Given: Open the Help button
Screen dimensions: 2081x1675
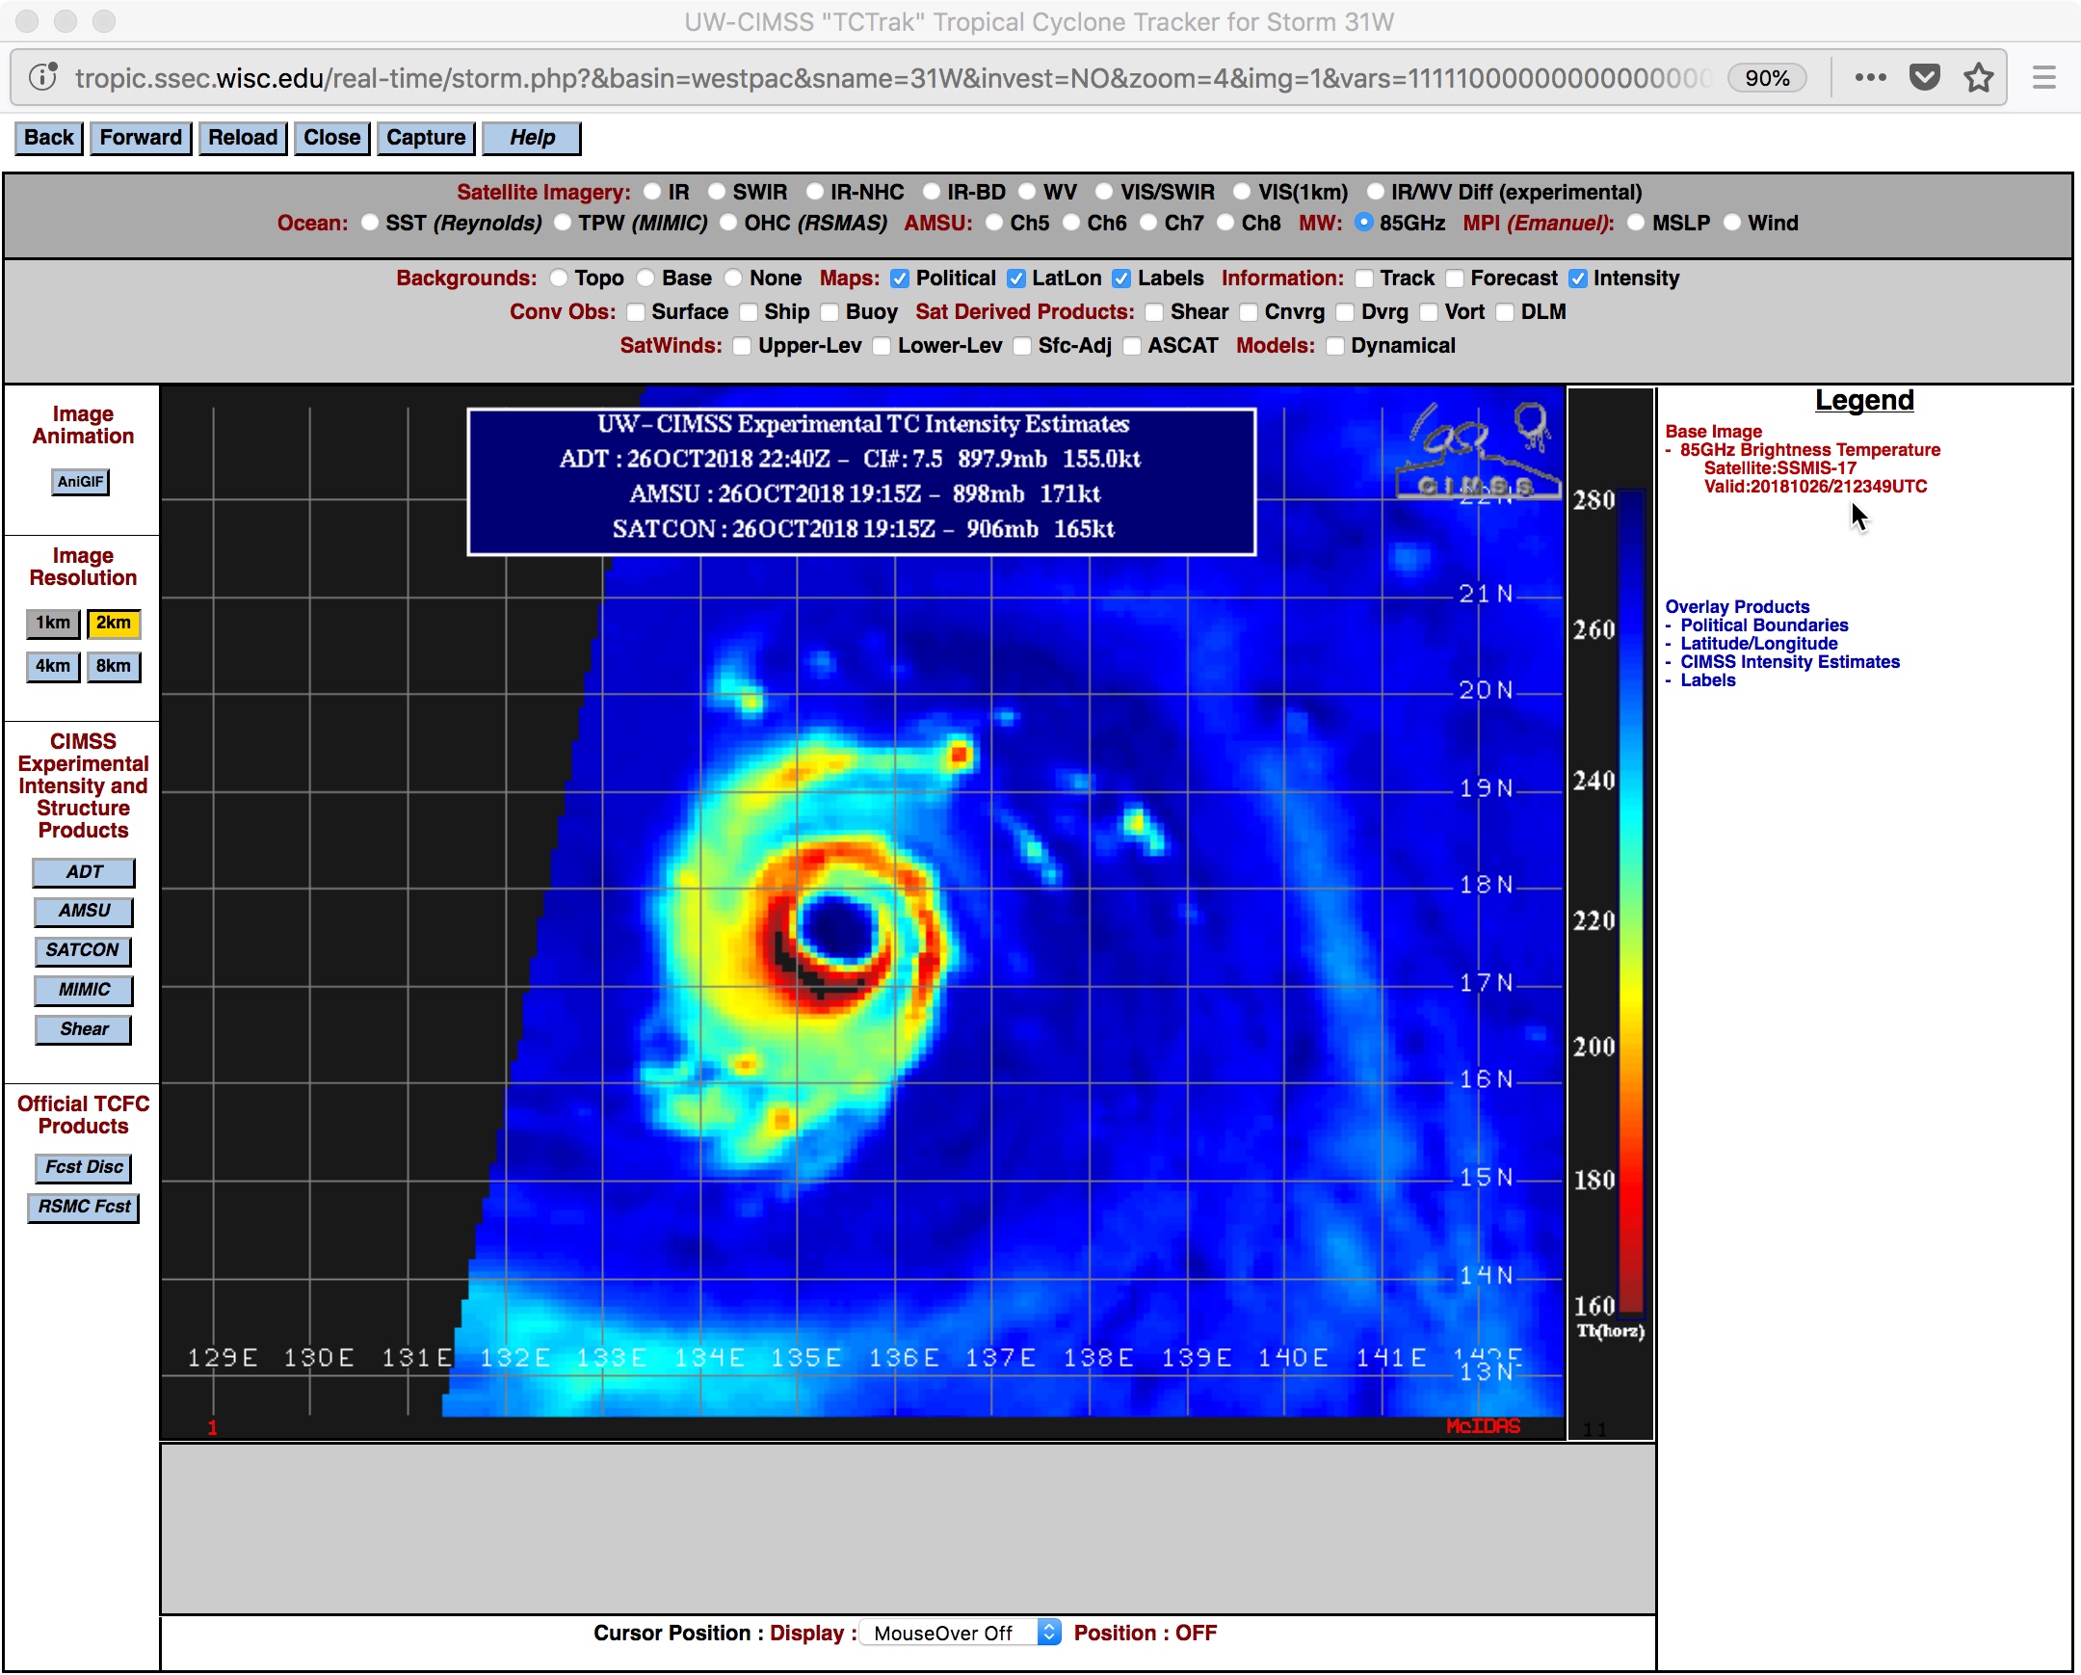Looking at the screenshot, I should pyautogui.click(x=532, y=138).
